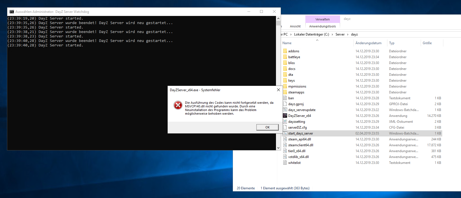
Task: Minimize the DayZ Server Watchdog window
Action: [249, 11]
